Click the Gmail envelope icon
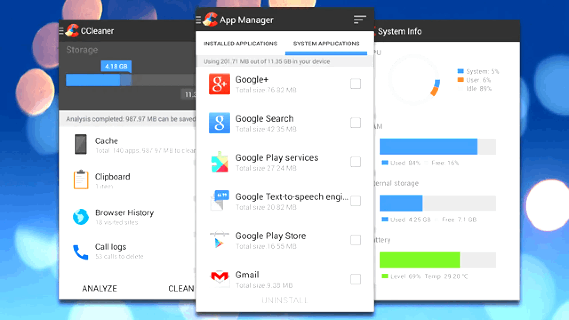The image size is (569, 320). pos(220,278)
